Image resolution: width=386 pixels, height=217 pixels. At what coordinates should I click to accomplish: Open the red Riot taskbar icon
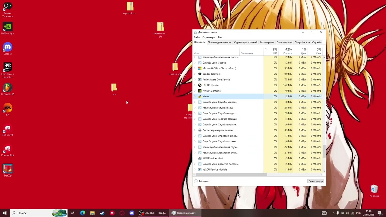click(x=112, y=213)
